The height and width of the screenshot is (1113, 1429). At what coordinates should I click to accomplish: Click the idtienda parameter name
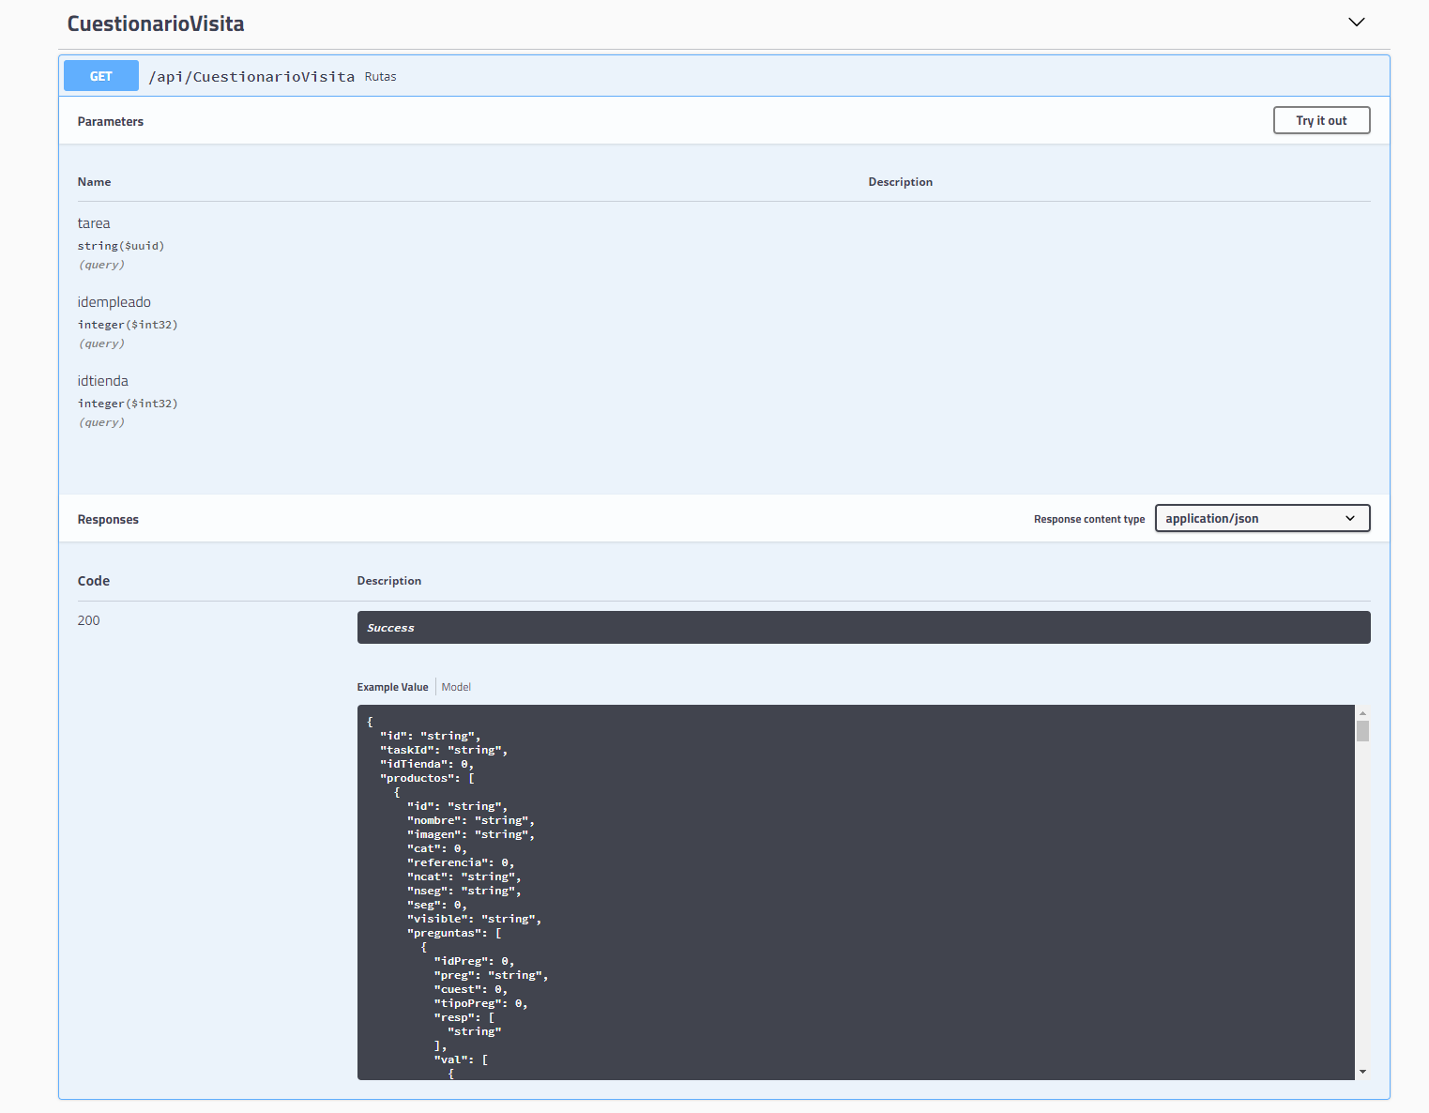coord(102,381)
